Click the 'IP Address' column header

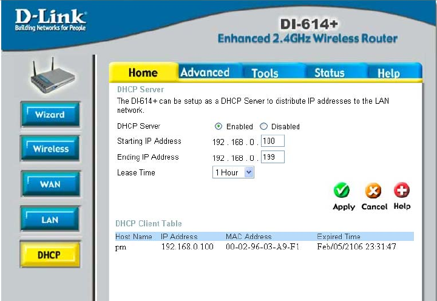point(179,237)
